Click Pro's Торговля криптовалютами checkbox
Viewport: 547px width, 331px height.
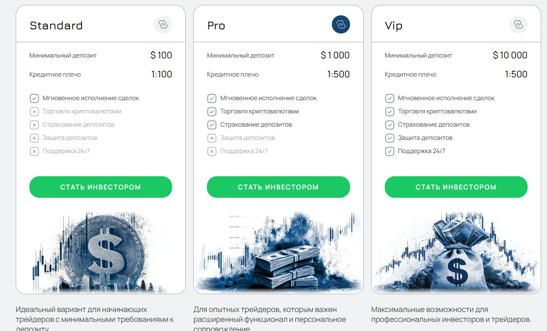pos(212,112)
